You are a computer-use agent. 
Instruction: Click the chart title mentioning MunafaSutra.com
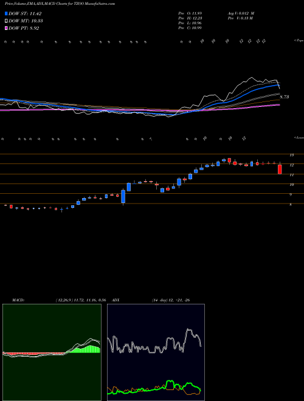point(60,4)
